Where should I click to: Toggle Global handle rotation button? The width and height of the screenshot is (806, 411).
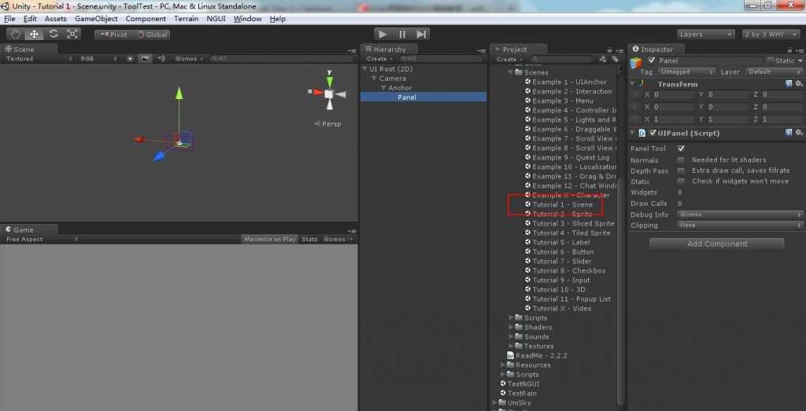(151, 35)
